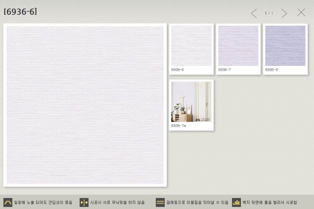Click the 6936-7 label text
Image resolution: width=314 pixels, height=209 pixels.
click(224, 70)
